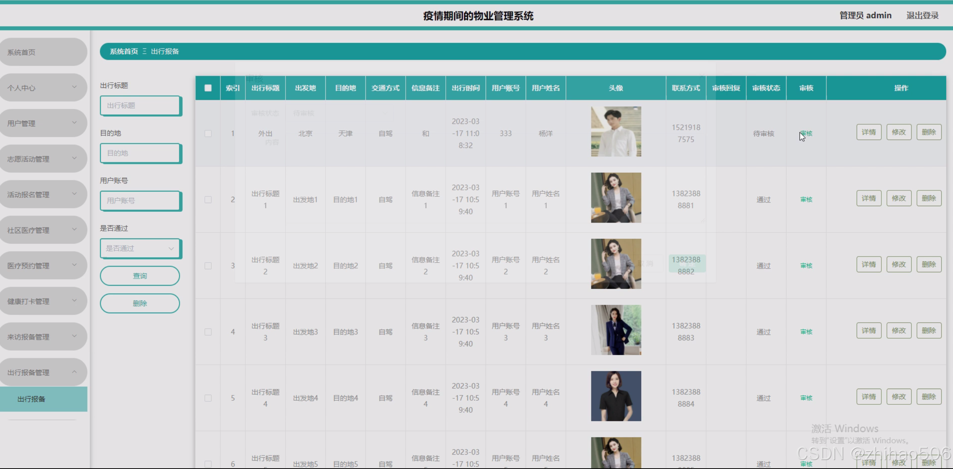Click the 审核 link for row 4

click(806, 332)
